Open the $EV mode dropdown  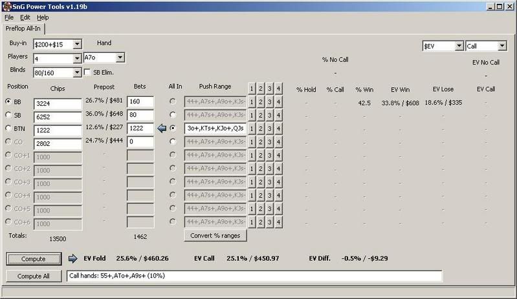pyautogui.click(x=459, y=46)
